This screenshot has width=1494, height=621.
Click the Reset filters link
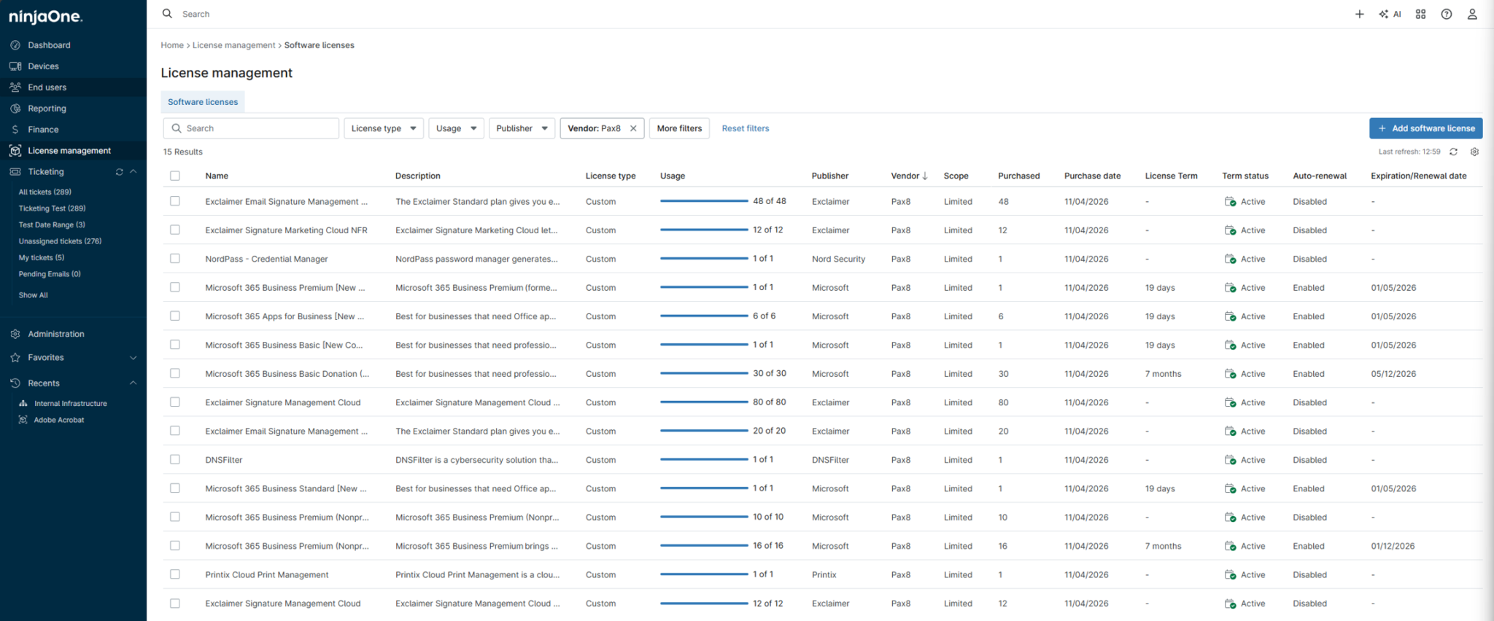tap(746, 128)
